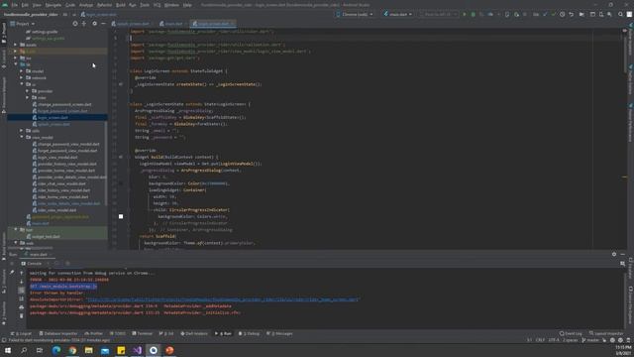Click the Messages tool window tab

(279, 333)
